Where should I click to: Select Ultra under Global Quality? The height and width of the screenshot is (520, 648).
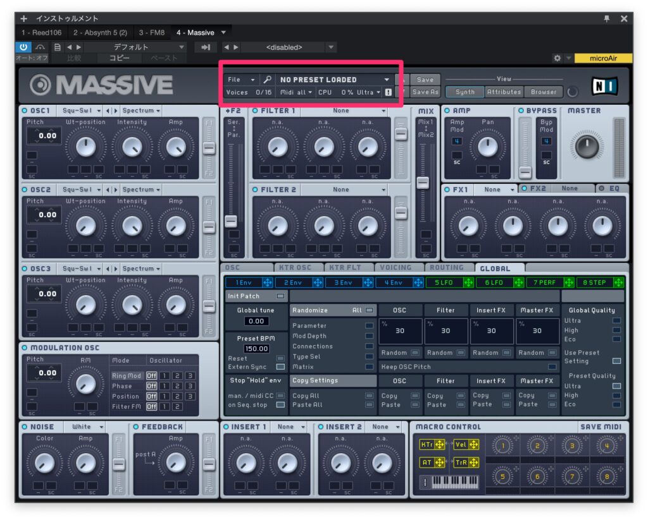pyautogui.click(x=616, y=321)
